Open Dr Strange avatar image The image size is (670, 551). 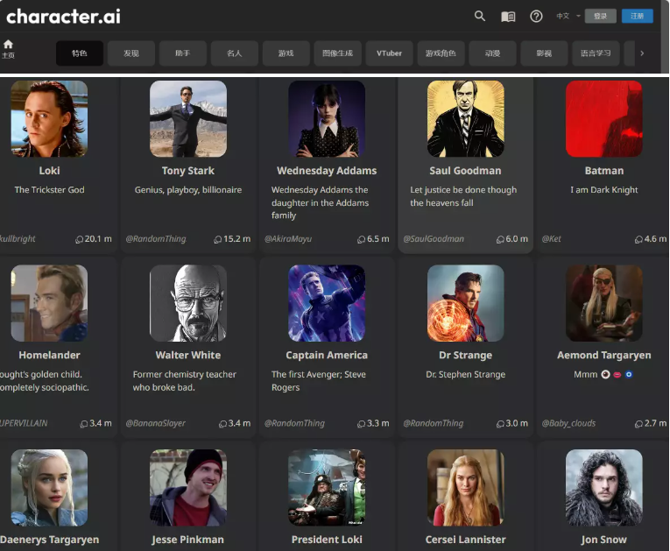465,303
